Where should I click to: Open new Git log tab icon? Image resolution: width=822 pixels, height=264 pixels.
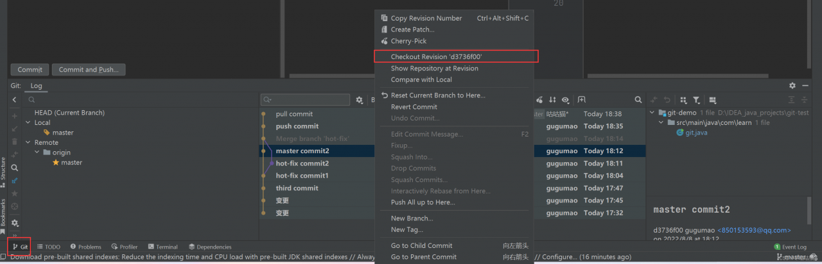(x=581, y=100)
